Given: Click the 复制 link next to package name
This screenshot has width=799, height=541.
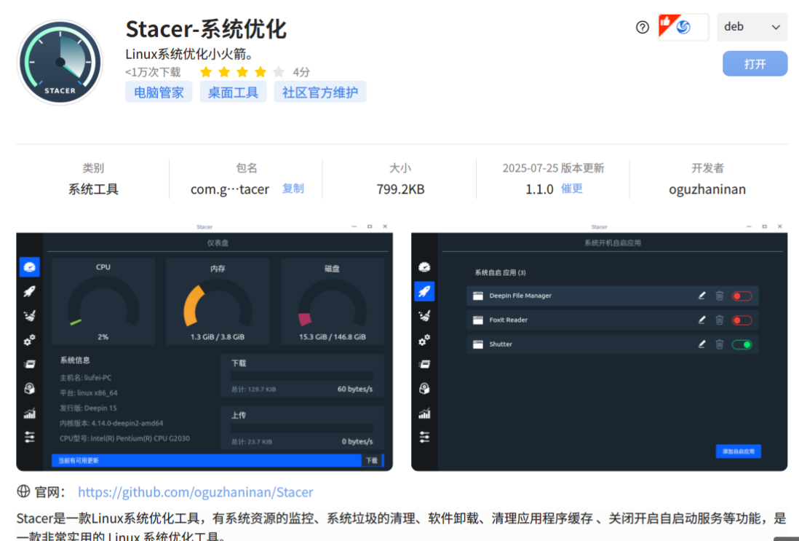Looking at the screenshot, I should pos(293,189).
